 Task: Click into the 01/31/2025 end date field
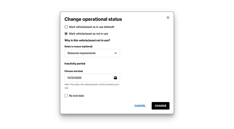[x=92, y=78]
